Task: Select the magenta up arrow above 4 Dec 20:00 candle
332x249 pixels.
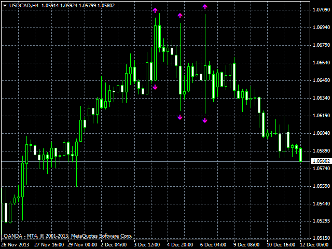Action: tap(180, 16)
